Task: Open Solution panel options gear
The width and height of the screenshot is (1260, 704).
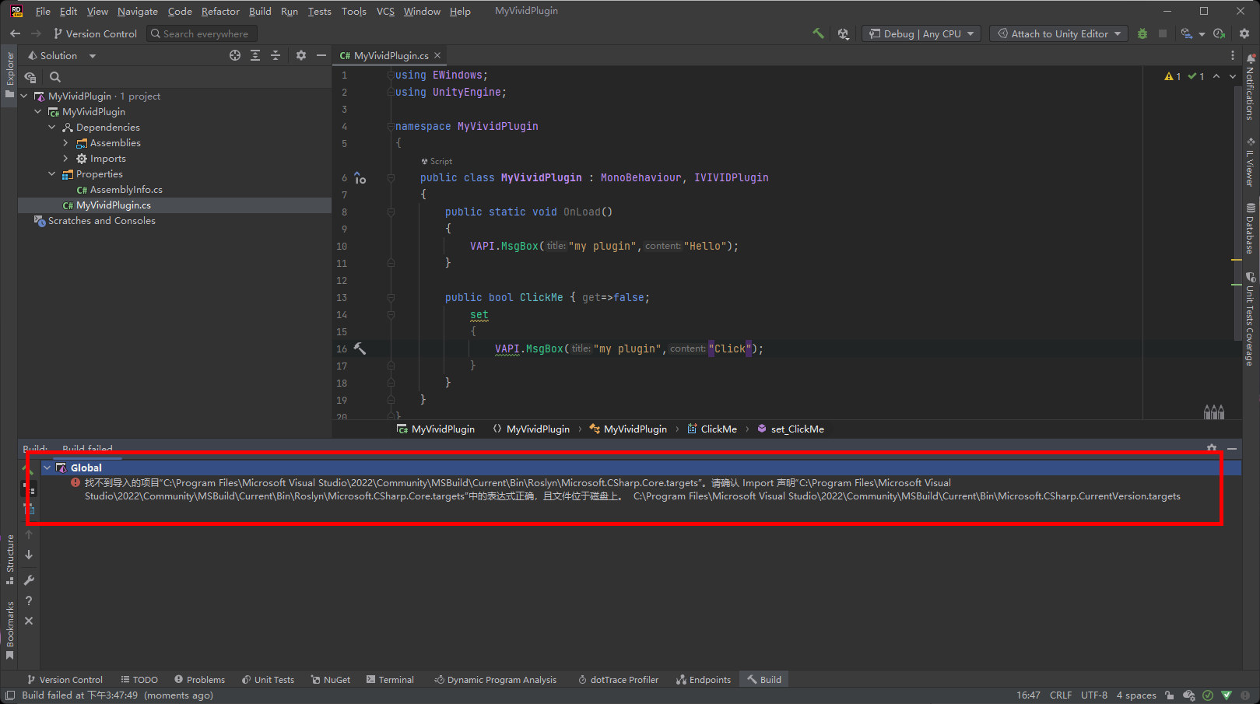Action: point(301,55)
